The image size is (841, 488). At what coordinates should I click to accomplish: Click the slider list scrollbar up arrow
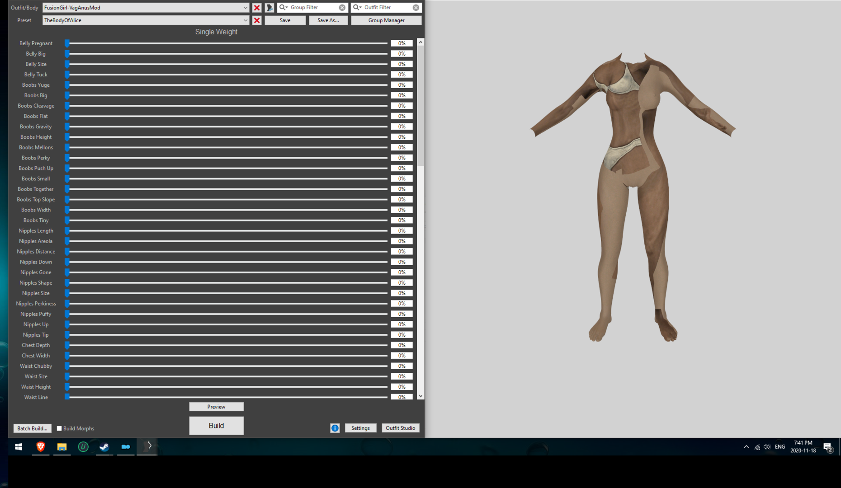coord(420,42)
